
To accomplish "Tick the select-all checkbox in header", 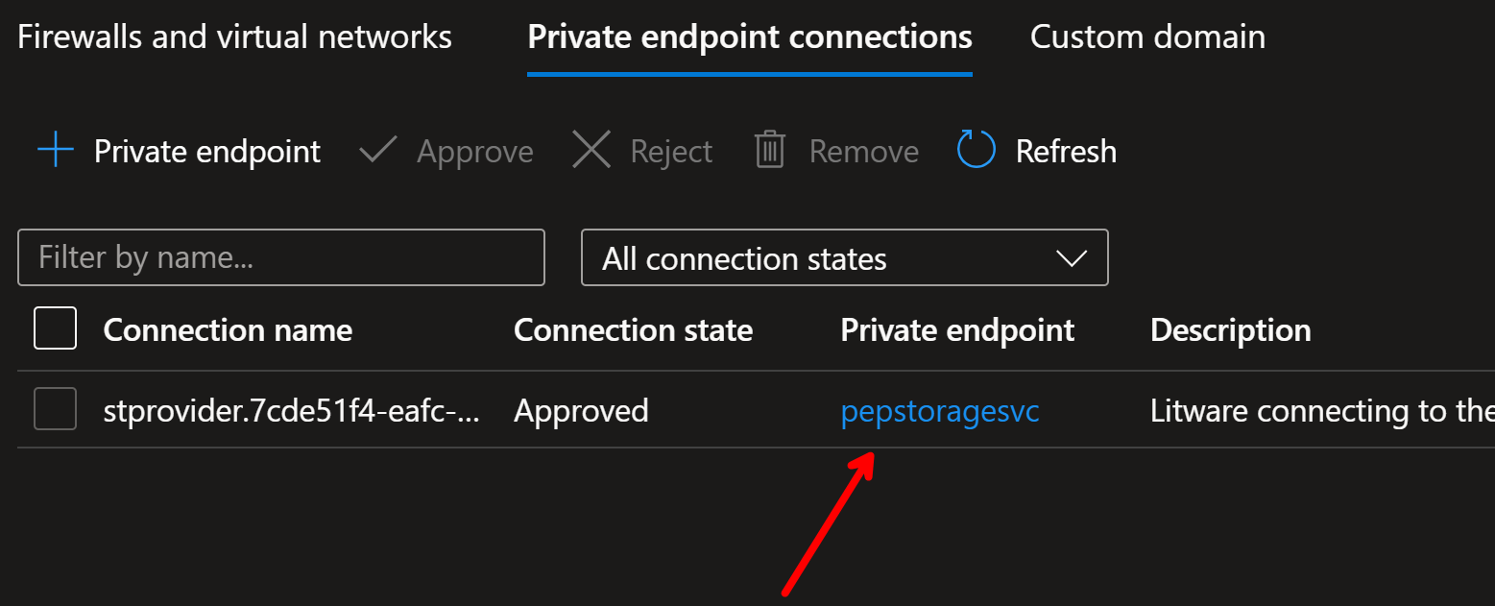I will [55, 328].
